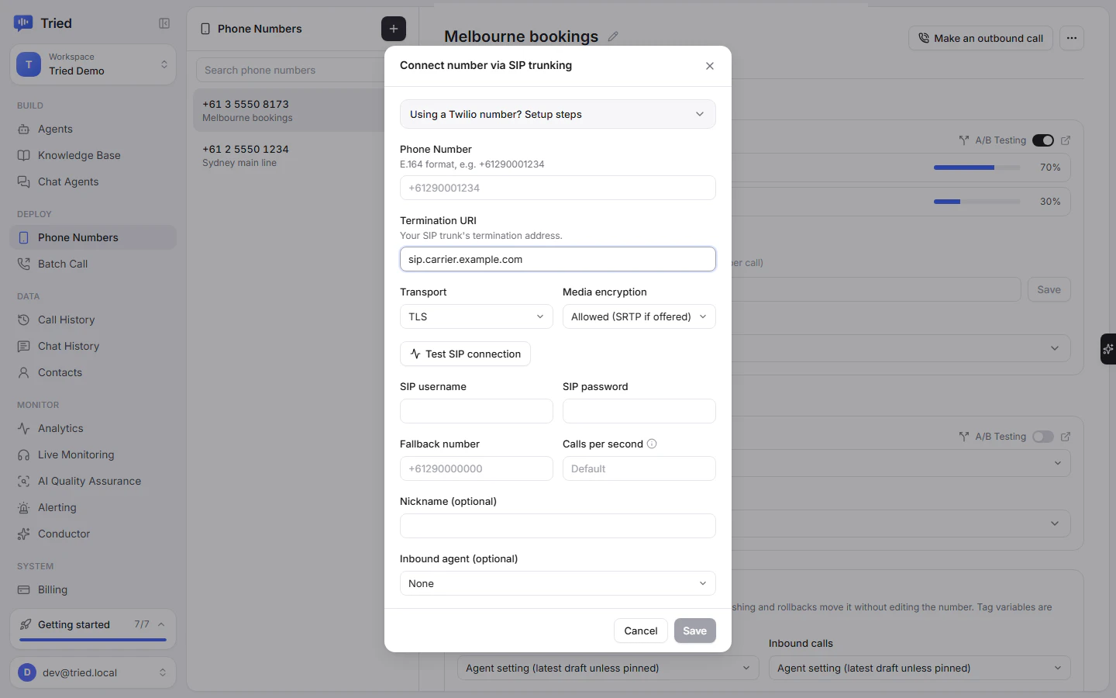Image resolution: width=1116 pixels, height=698 pixels.
Task: Open the three-dots more options menu
Action: [1072, 38]
